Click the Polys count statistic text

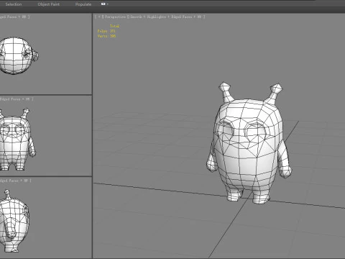[106, 31]
